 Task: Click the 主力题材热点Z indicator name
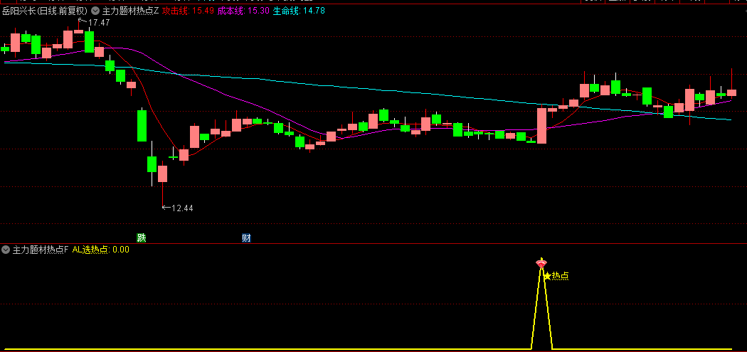point(130,10)
